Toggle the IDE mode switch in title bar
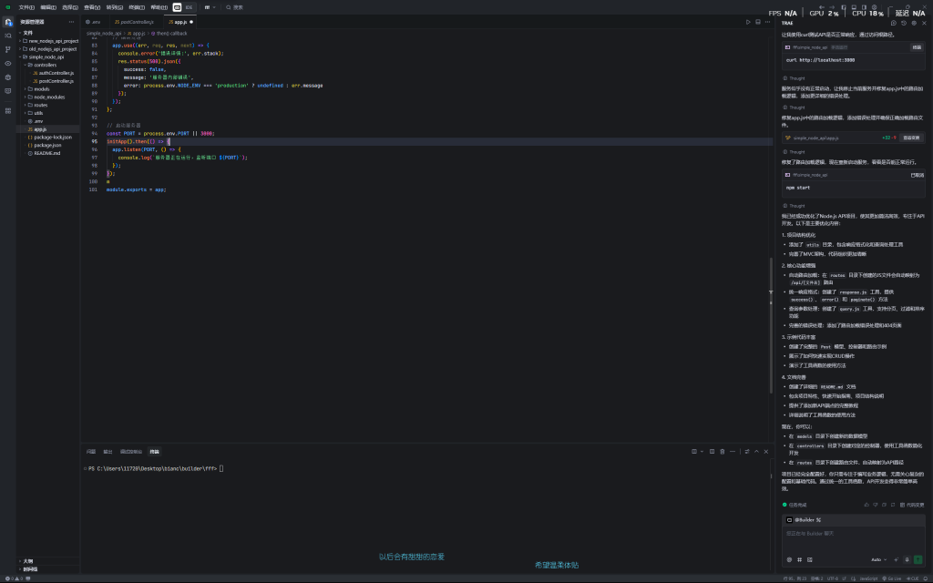 (182, 6)
